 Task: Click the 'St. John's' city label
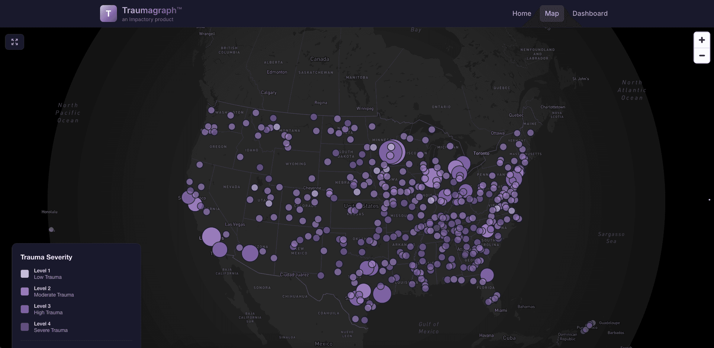coord(580,79)
